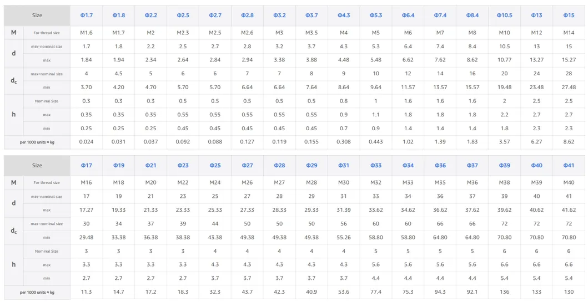This screenshot has height=302, width=588.
Task: Select the 0.308 weight cell
Action: pos(344,142)
